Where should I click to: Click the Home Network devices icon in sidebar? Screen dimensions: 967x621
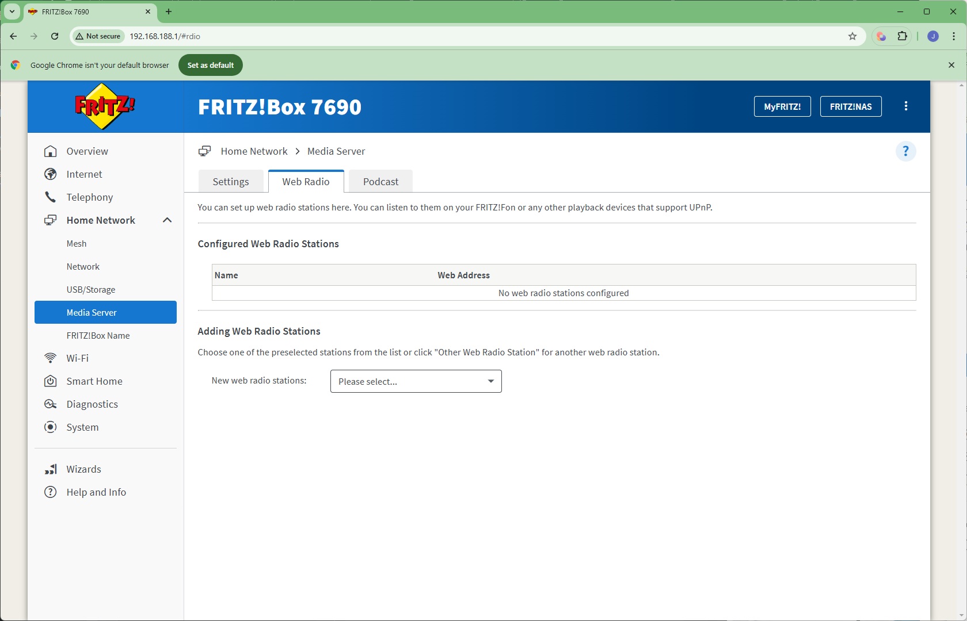[x=51, y=220]
